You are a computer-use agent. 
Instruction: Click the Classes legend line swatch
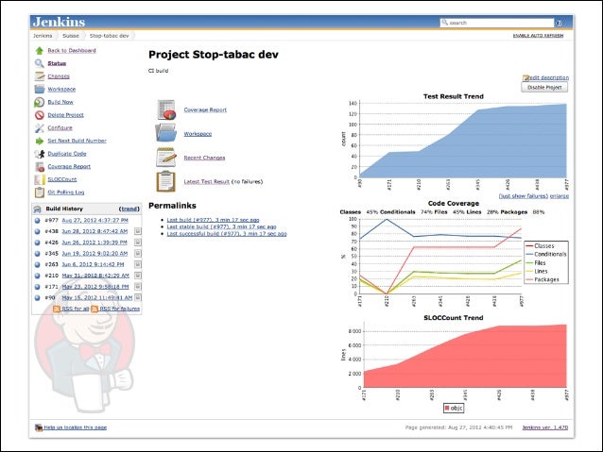point(529,245)
